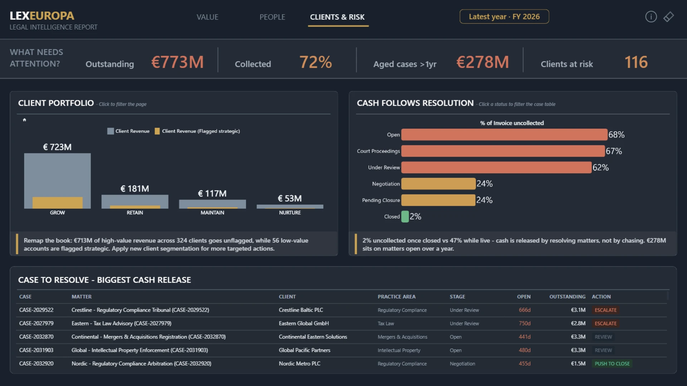Screen dimensions: 687x386
Task: Click REVIEW badge for Continental Eastern Solutions
Action: tap(603, 337)
